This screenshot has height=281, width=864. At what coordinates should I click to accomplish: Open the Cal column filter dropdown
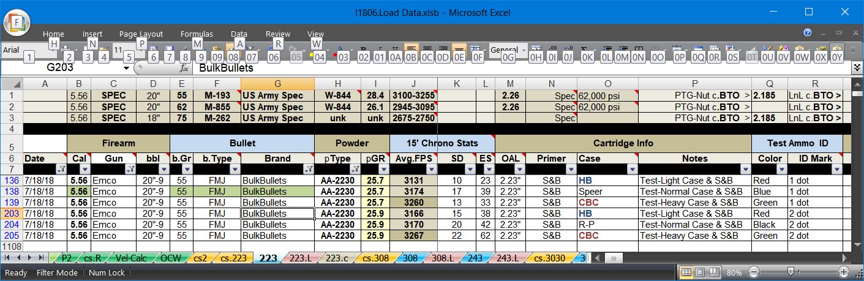pyautogui.click(x=85, y=169)
